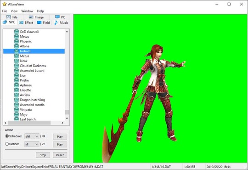Switch to the Field tab
The height and width of the screenshot is (170, 248).
click(43, 23)
